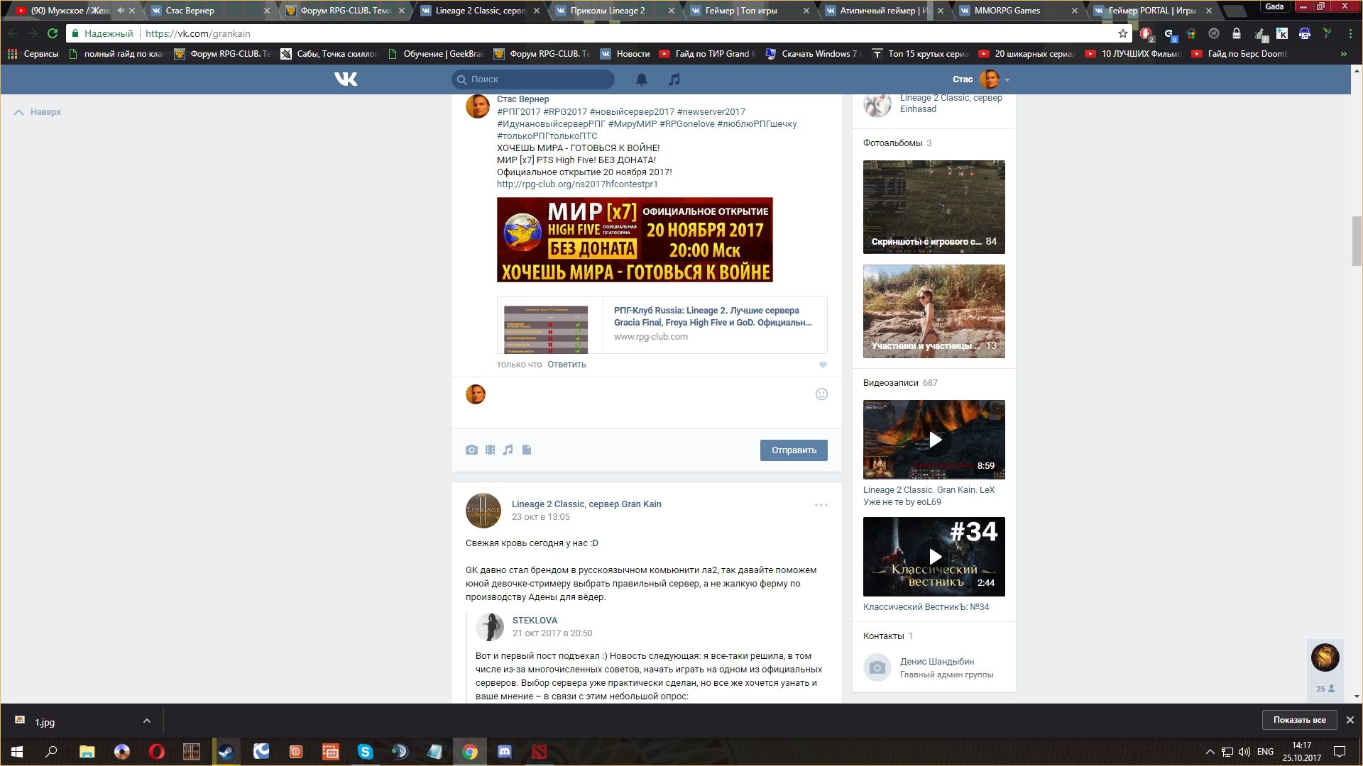This screenshot has height=766, width=1363.
Task: Click the VK logo in the header
Action: click(x=346, y=79)
